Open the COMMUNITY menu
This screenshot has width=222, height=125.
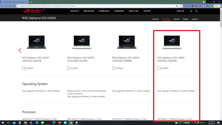[x=119, y=11]
